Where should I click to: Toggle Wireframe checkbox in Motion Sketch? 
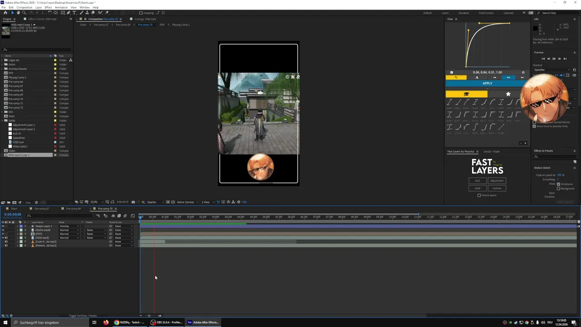pos(558,184)
